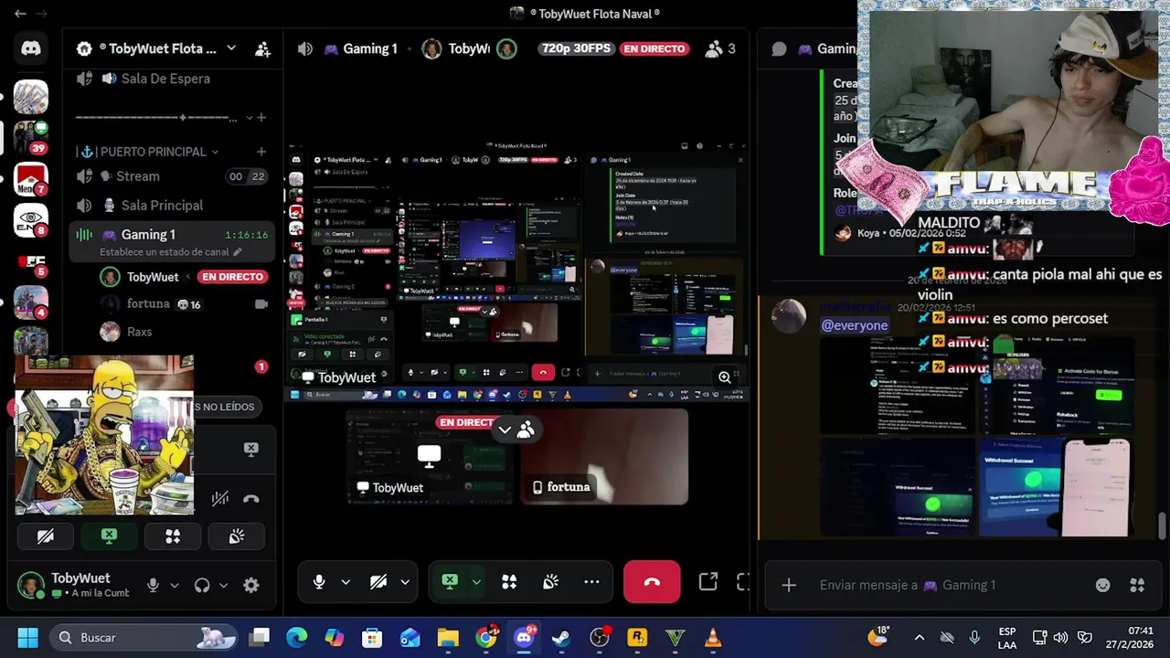Mute microphone in call controls

tap(319, 582)
